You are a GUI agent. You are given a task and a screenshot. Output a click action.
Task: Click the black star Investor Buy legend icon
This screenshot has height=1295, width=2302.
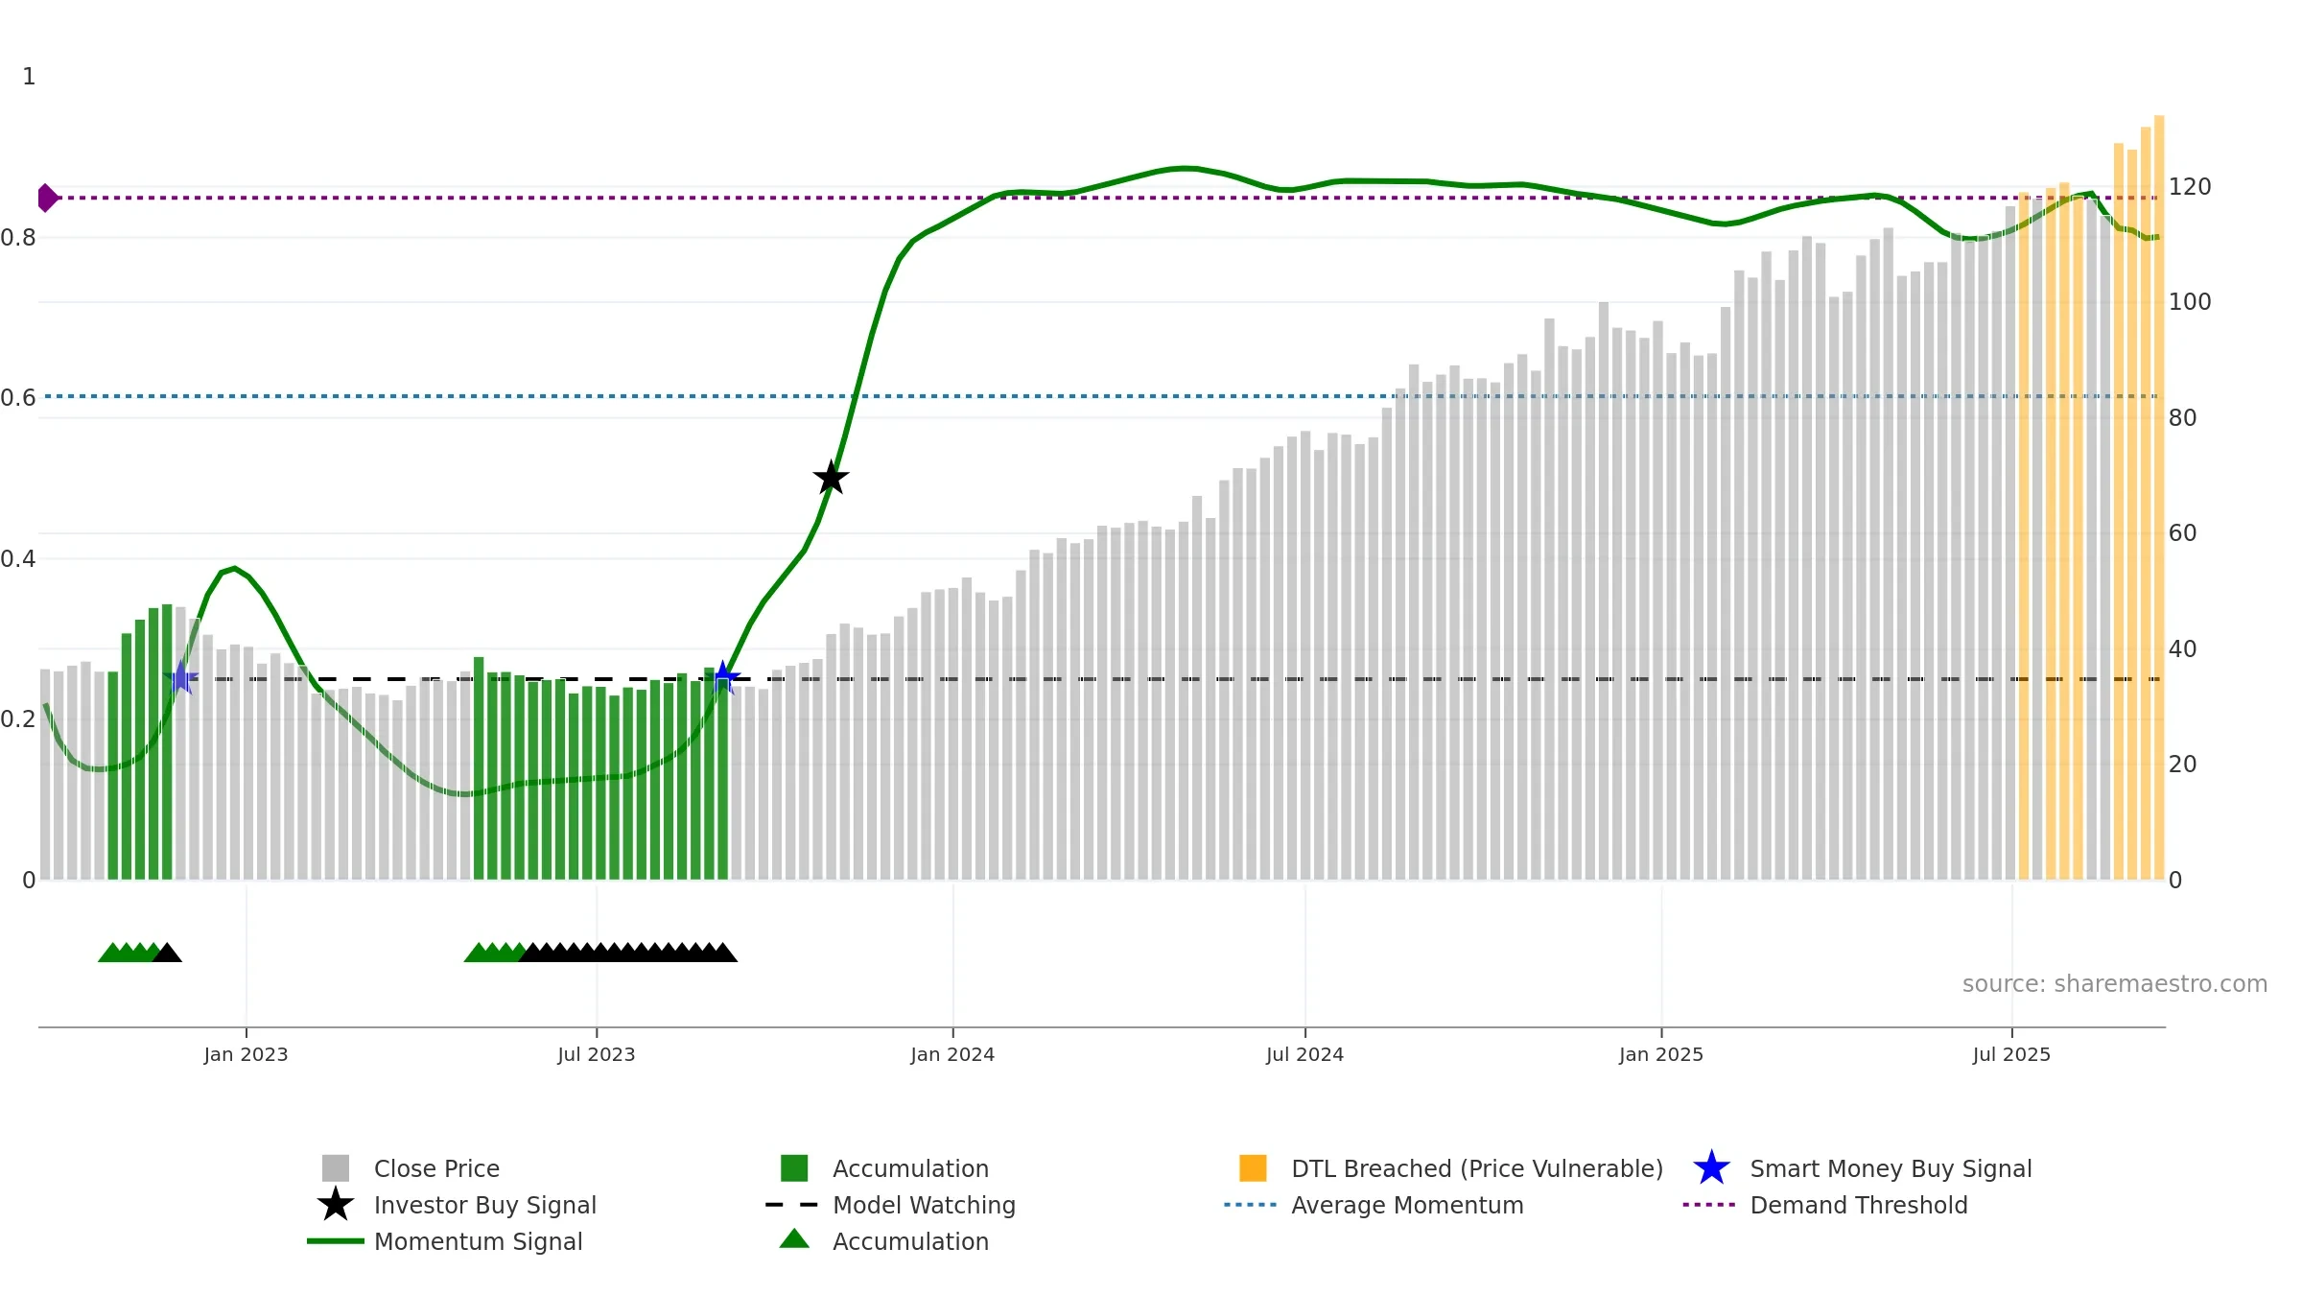(x=336, y=1205)
